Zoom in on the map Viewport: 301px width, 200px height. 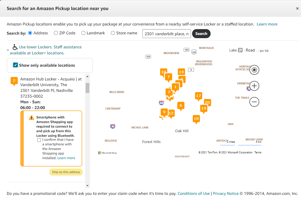(254, 86)
